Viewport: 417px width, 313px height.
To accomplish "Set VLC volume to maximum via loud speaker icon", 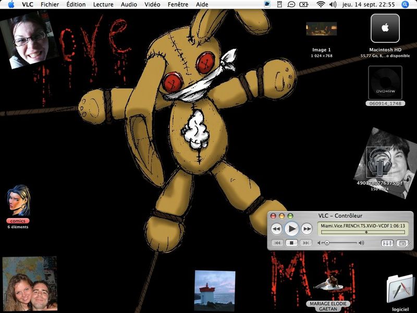I will (x=361, y=243).
